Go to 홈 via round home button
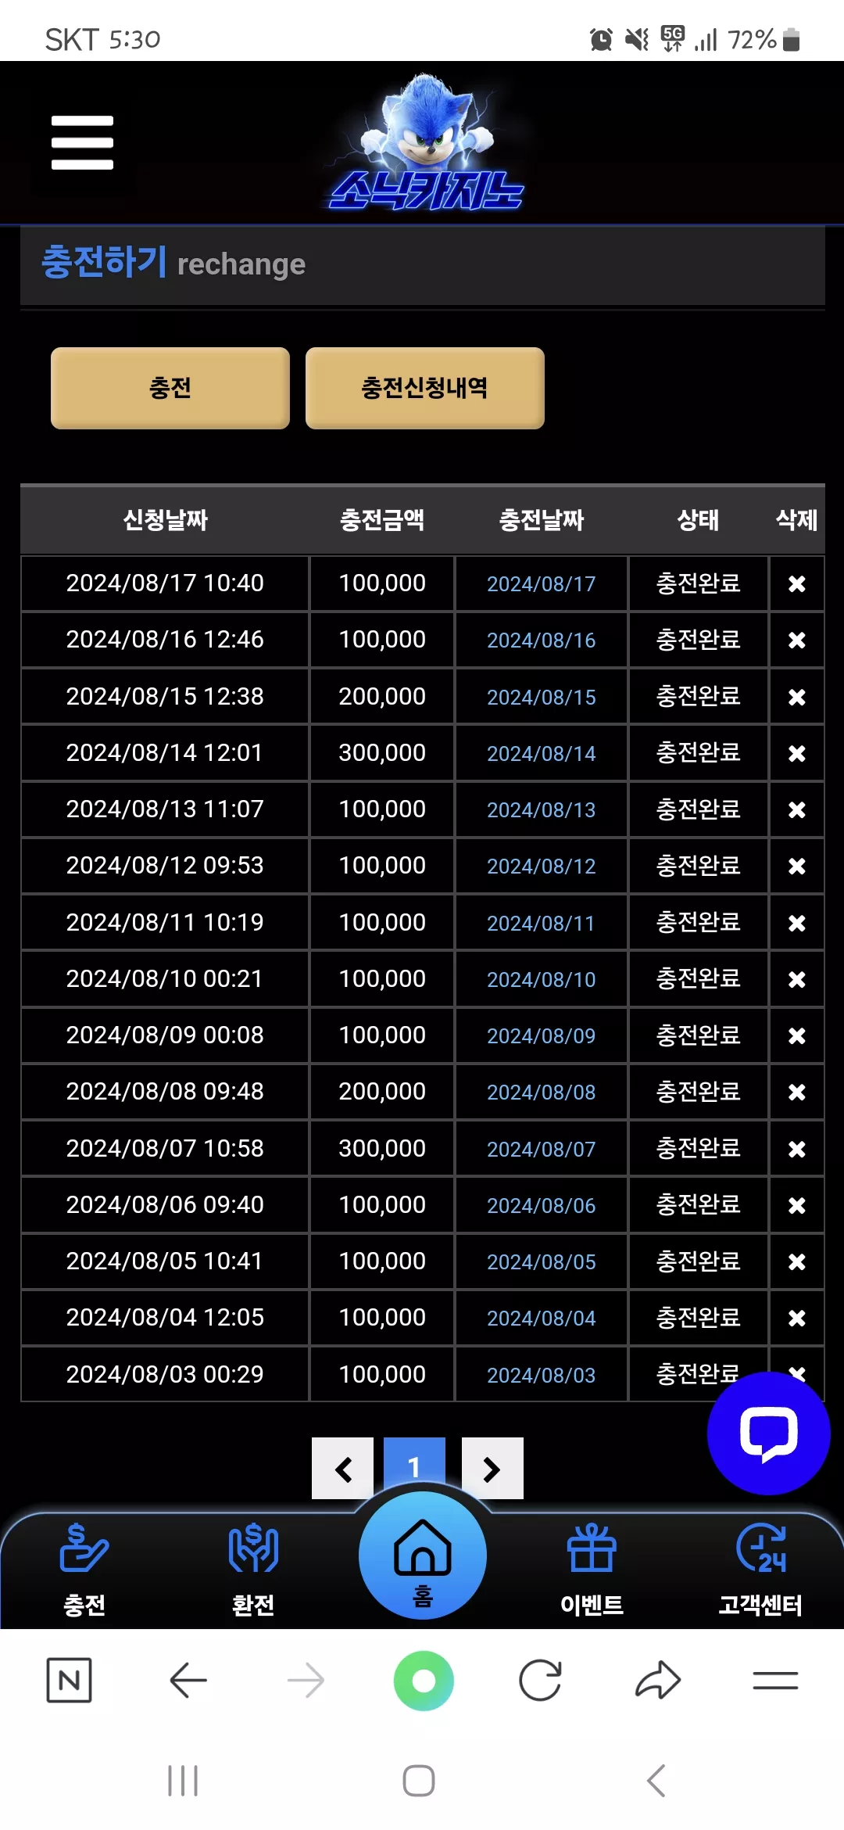The image size is (844, 1830). (x=423, y=1555)
